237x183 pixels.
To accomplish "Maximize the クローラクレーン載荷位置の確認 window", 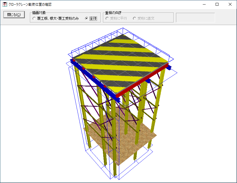I will [x=217, y=4].
